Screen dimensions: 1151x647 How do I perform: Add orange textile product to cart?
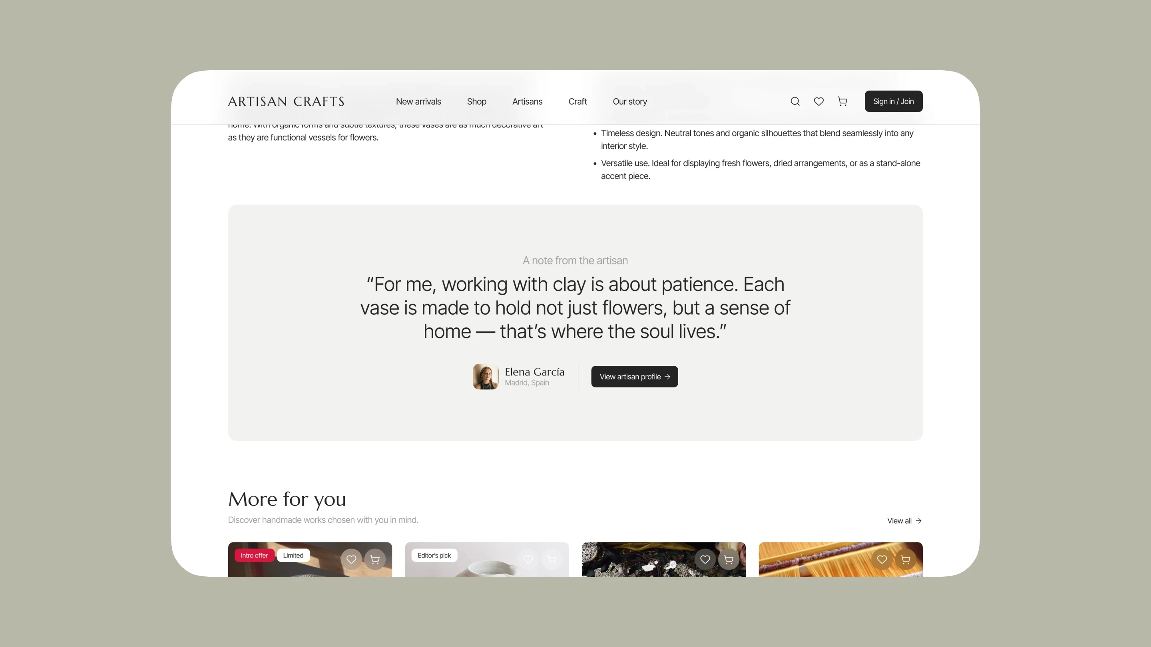tap(906, 559)
